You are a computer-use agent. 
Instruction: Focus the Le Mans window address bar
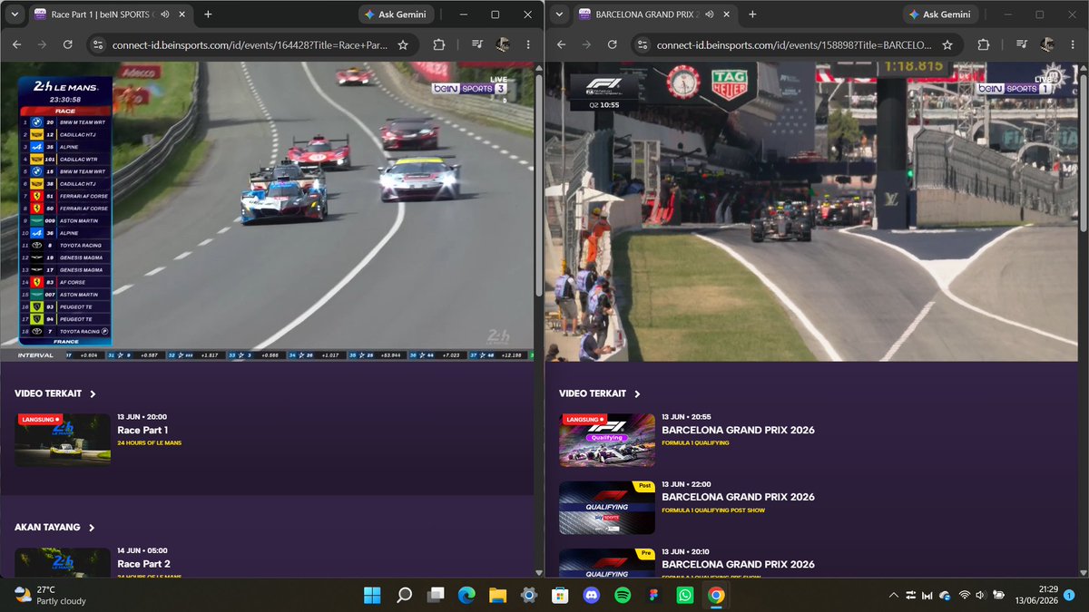250,44
